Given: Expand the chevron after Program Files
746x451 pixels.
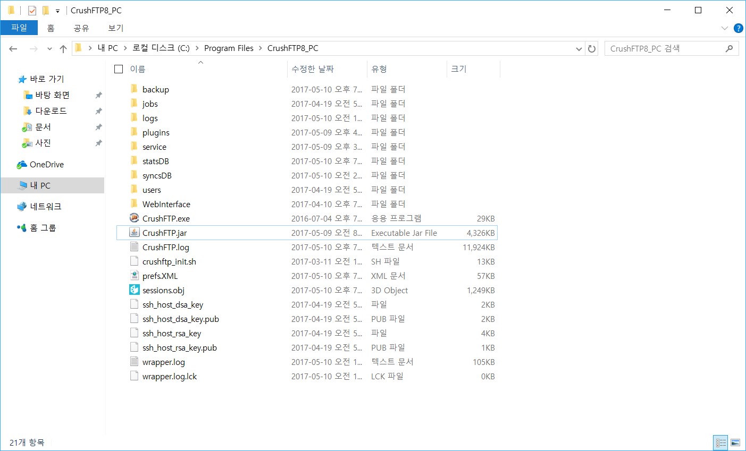Looking at the screenshot, I should 261,48.
